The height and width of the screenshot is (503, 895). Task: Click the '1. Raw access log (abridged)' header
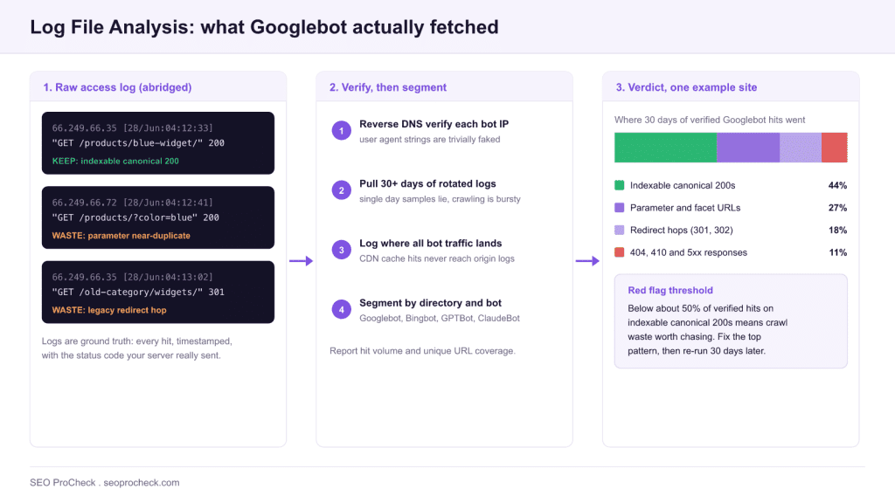tap(118, 87)
